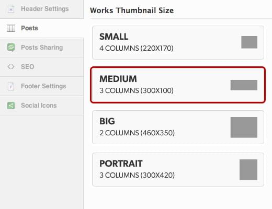Open the Header Settings tab

(x=42, y=9)
